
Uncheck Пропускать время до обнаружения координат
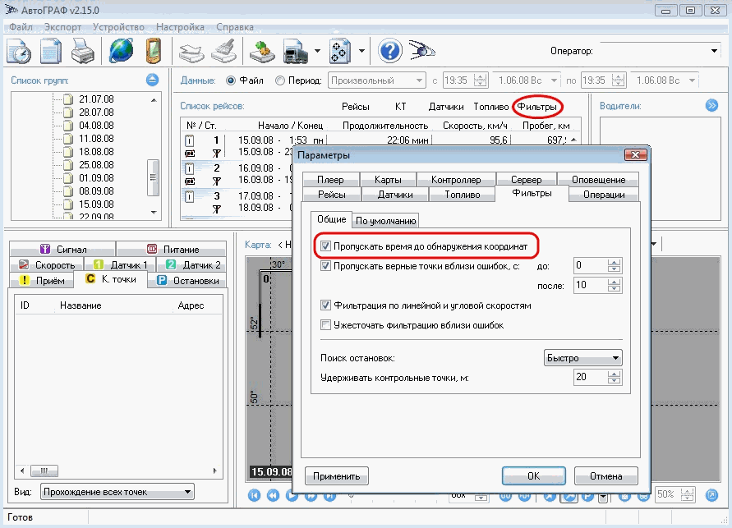pos(326,246)
